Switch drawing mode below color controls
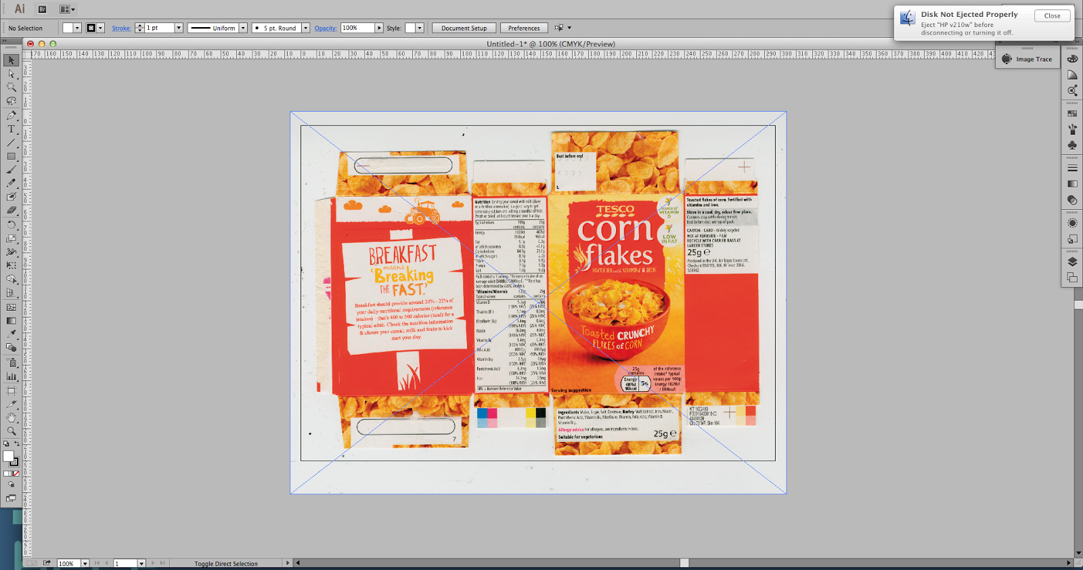Image resolution: width=1083 pixels, height=570 pixels. click(11, 485)
